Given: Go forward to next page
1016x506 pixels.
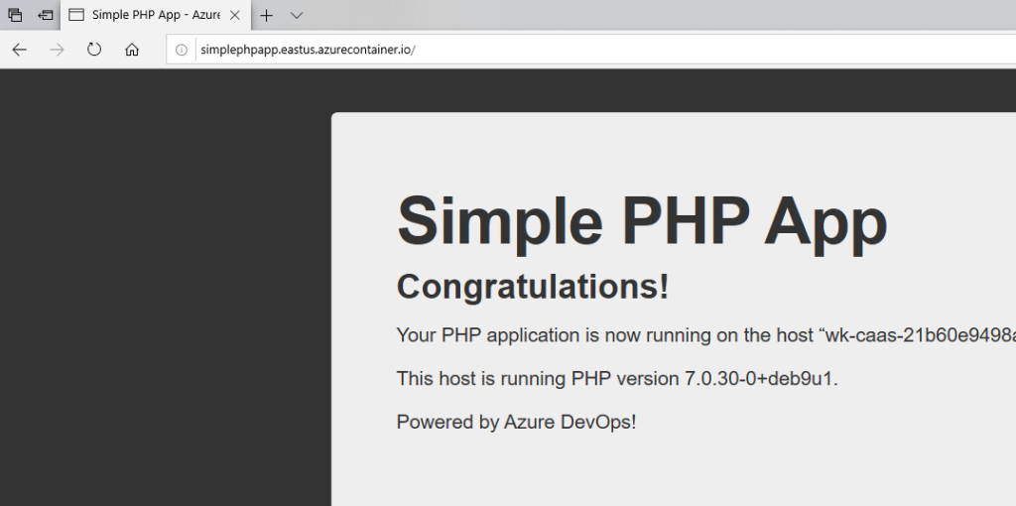Looking at the screenshot, I should pos(57,50).
